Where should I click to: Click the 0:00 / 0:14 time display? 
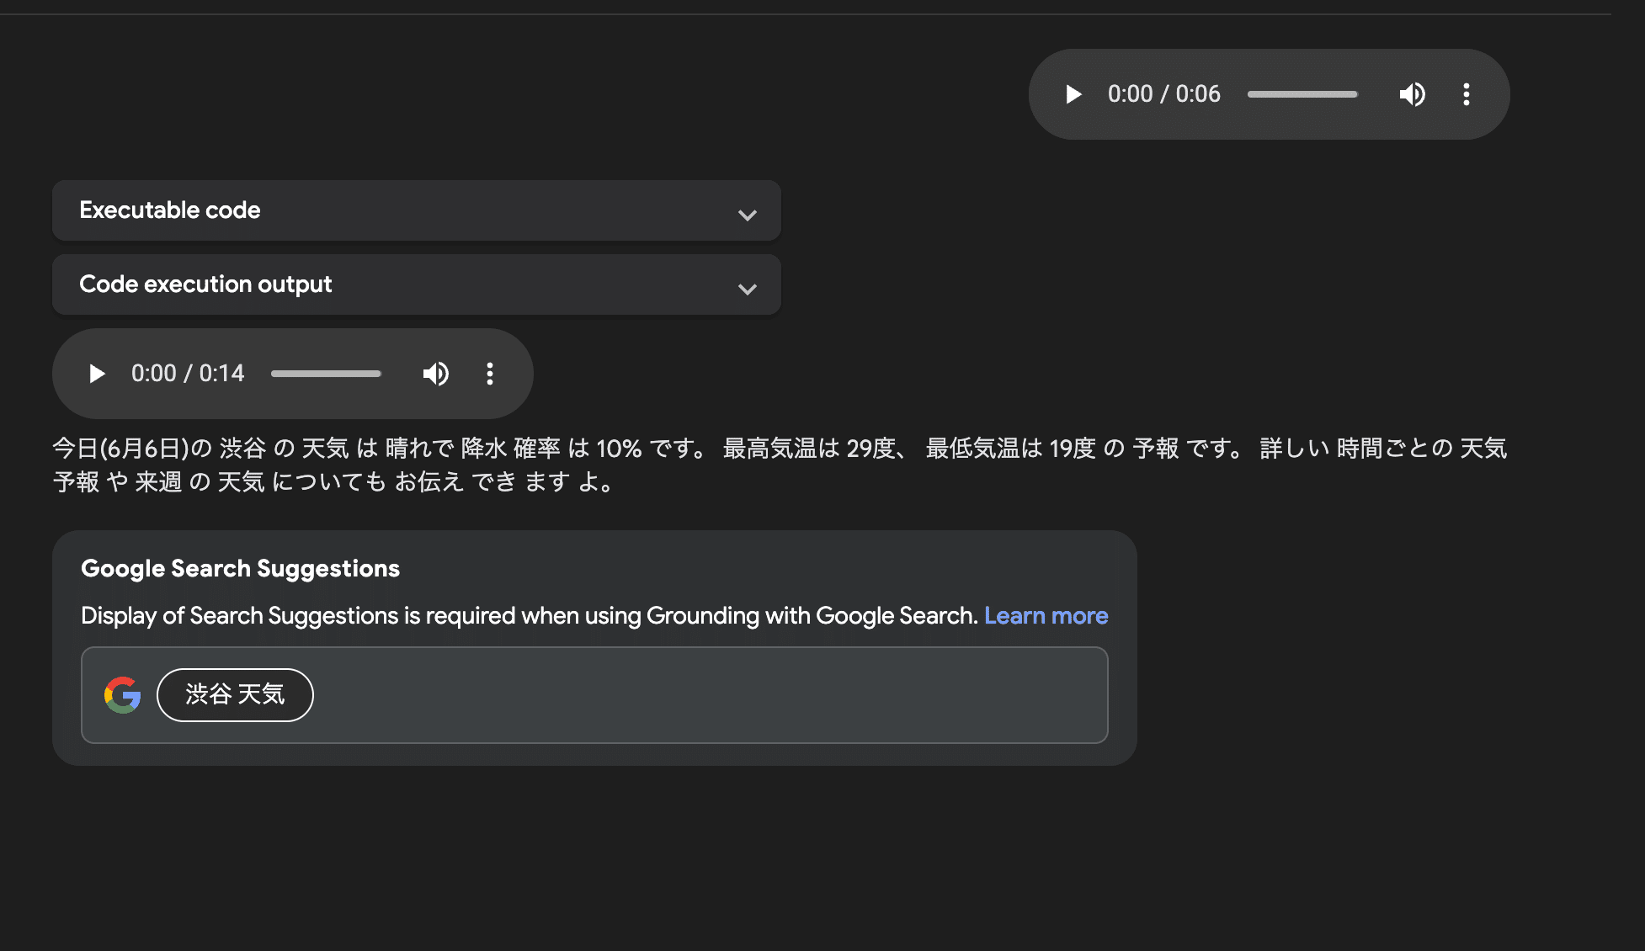pos(188,374)
